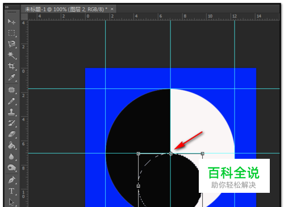This screenshot has height=207, width=284.
Task: Click the top-center transform handle on the guide
Action: tap(170, 154)
